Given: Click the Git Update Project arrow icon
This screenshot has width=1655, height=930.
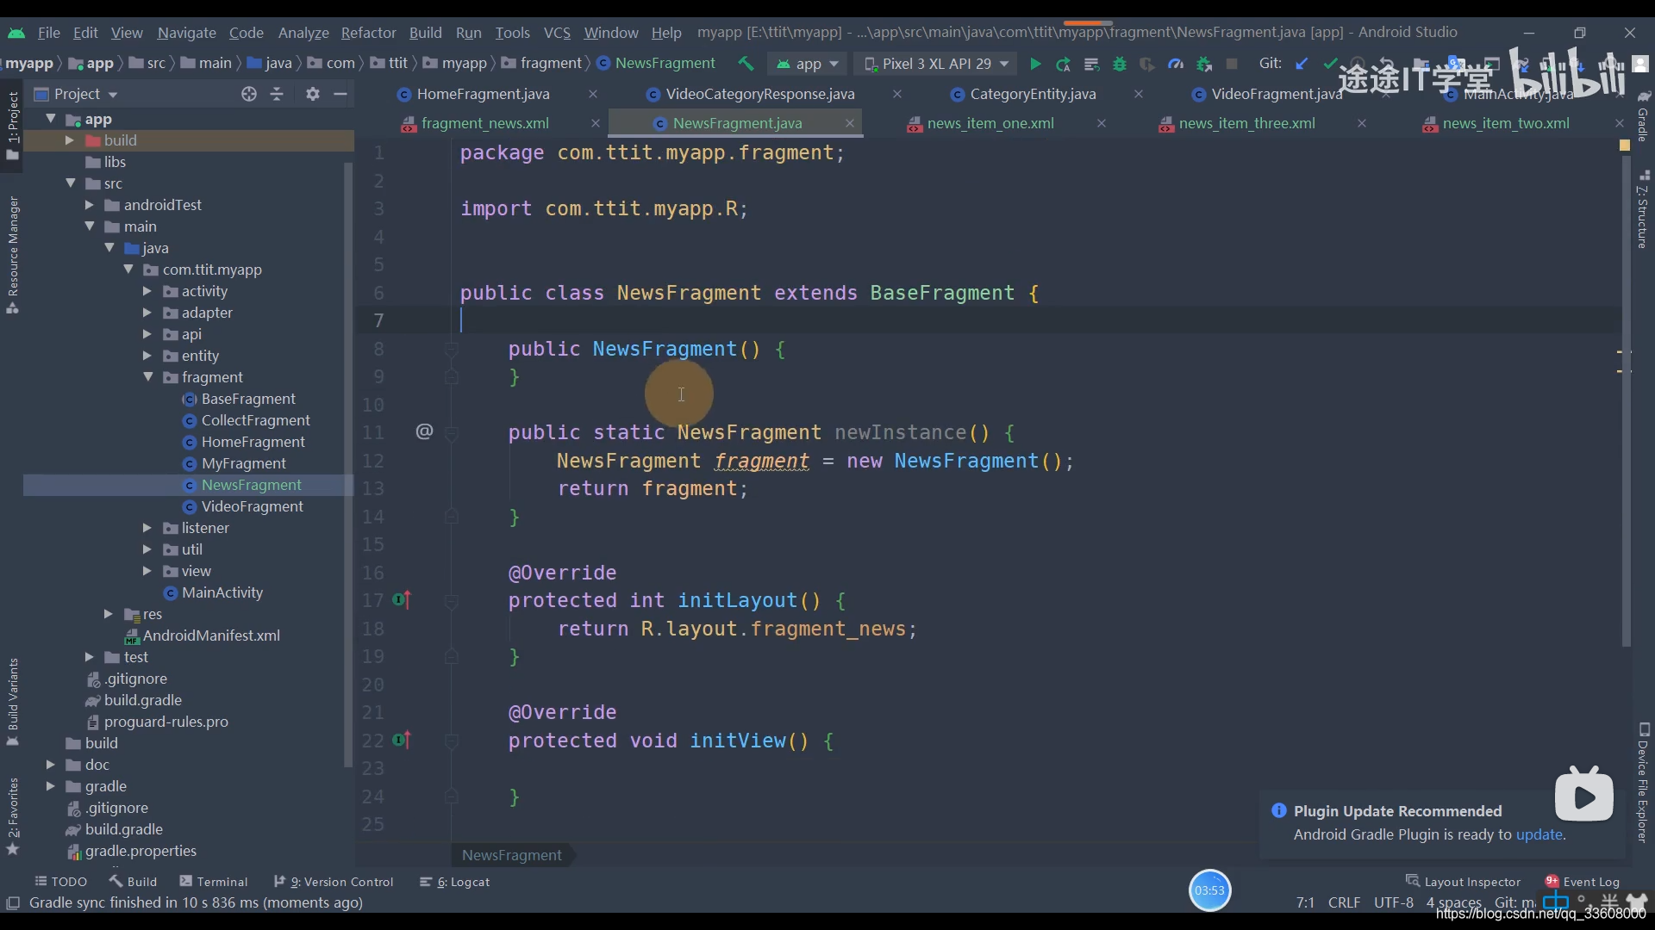Looking at the screenshot, I should (x=1302, y=64).
